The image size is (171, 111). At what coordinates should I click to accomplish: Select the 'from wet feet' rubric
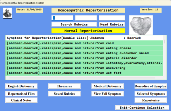coord(84,73)
